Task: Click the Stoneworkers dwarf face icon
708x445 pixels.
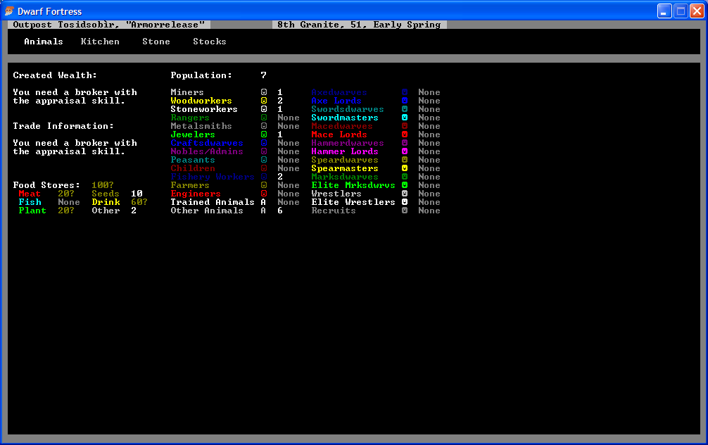Action: pyautogui.click(x=264, y=109)
